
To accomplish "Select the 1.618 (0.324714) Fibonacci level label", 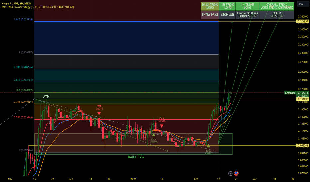I will point(23,19).
